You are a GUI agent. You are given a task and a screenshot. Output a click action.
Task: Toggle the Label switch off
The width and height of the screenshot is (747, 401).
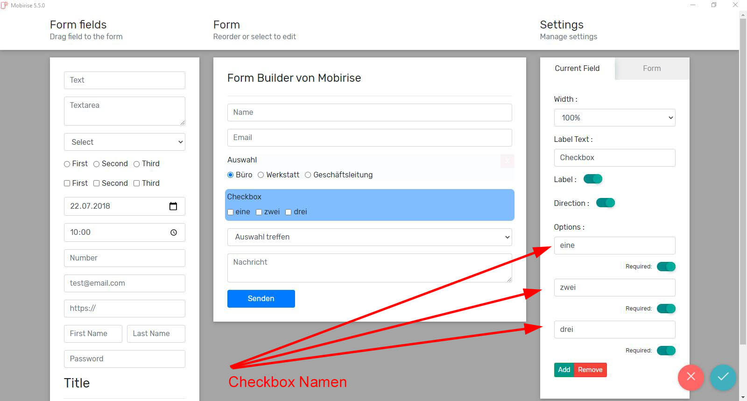(x=593, y=179)
